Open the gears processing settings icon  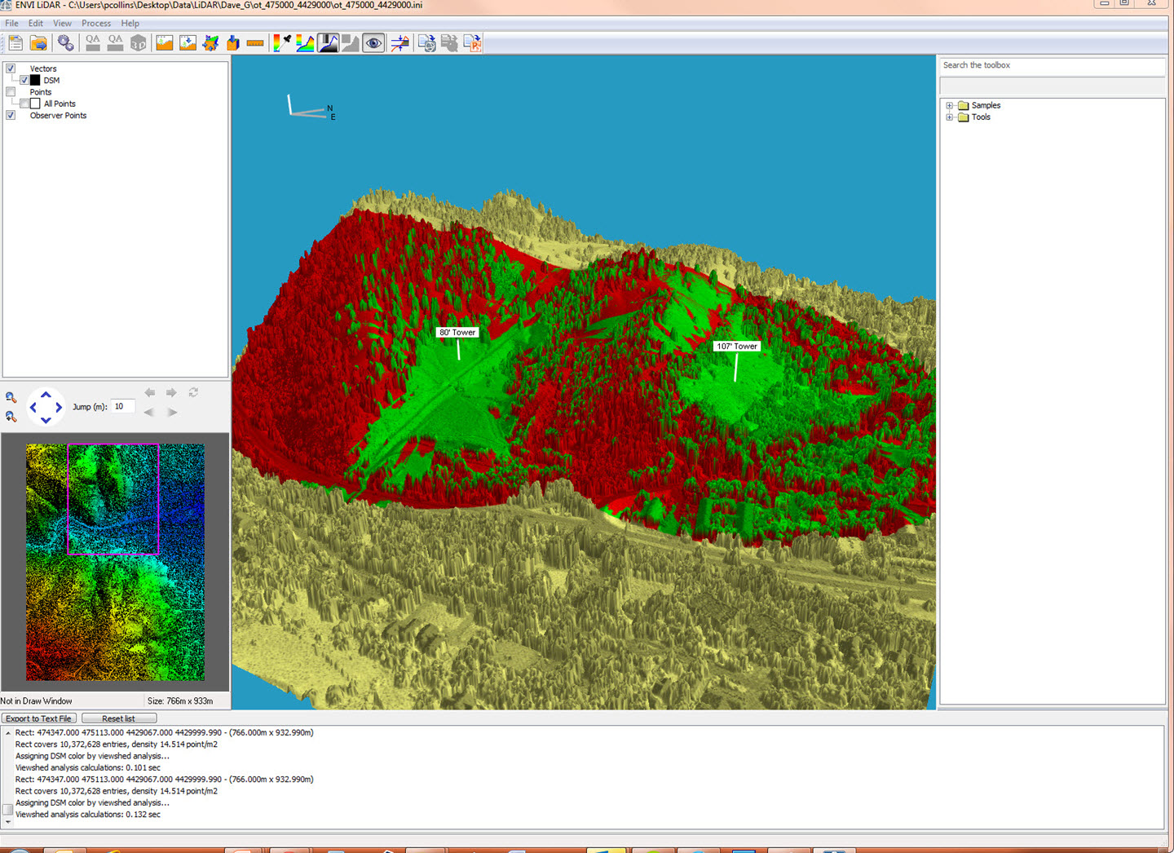[x=65, y=43]
